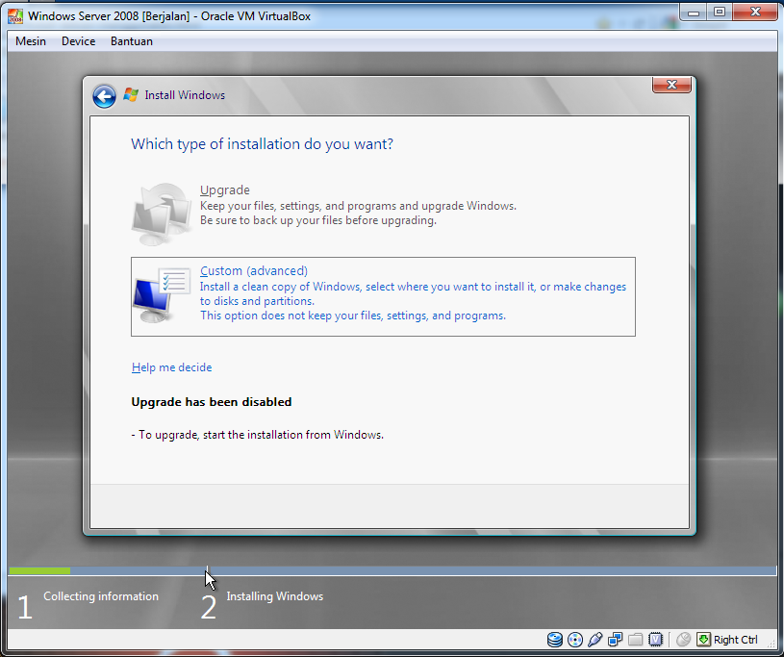The image size is (784, 657).
Task: Click the Right Ctrl host key label
Action: coord(736,640)
